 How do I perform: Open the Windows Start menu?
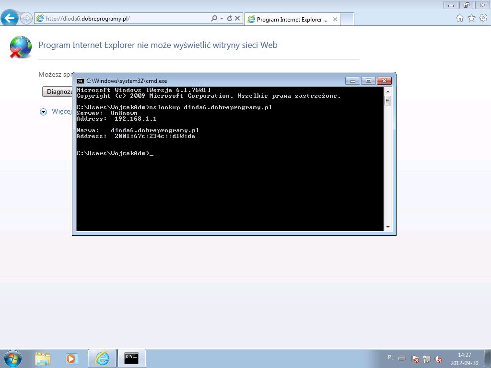(13, 358)
